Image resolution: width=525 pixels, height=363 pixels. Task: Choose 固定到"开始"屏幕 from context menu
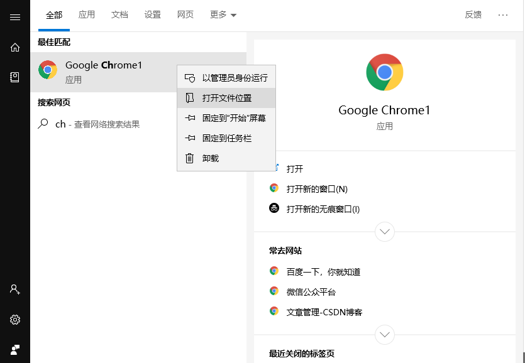(x=226, y=118)
